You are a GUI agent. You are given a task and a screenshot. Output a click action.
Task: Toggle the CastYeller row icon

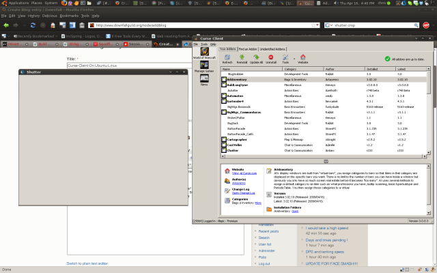point(224,145)
